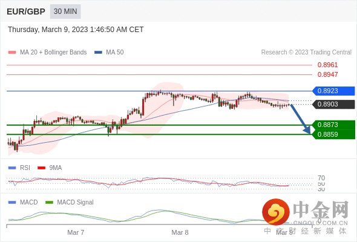
Task: Click the MA 50 legend label
Action: (115, 53)
